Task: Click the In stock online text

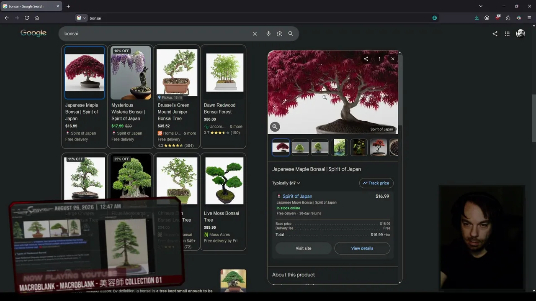Action: [289, 208]
